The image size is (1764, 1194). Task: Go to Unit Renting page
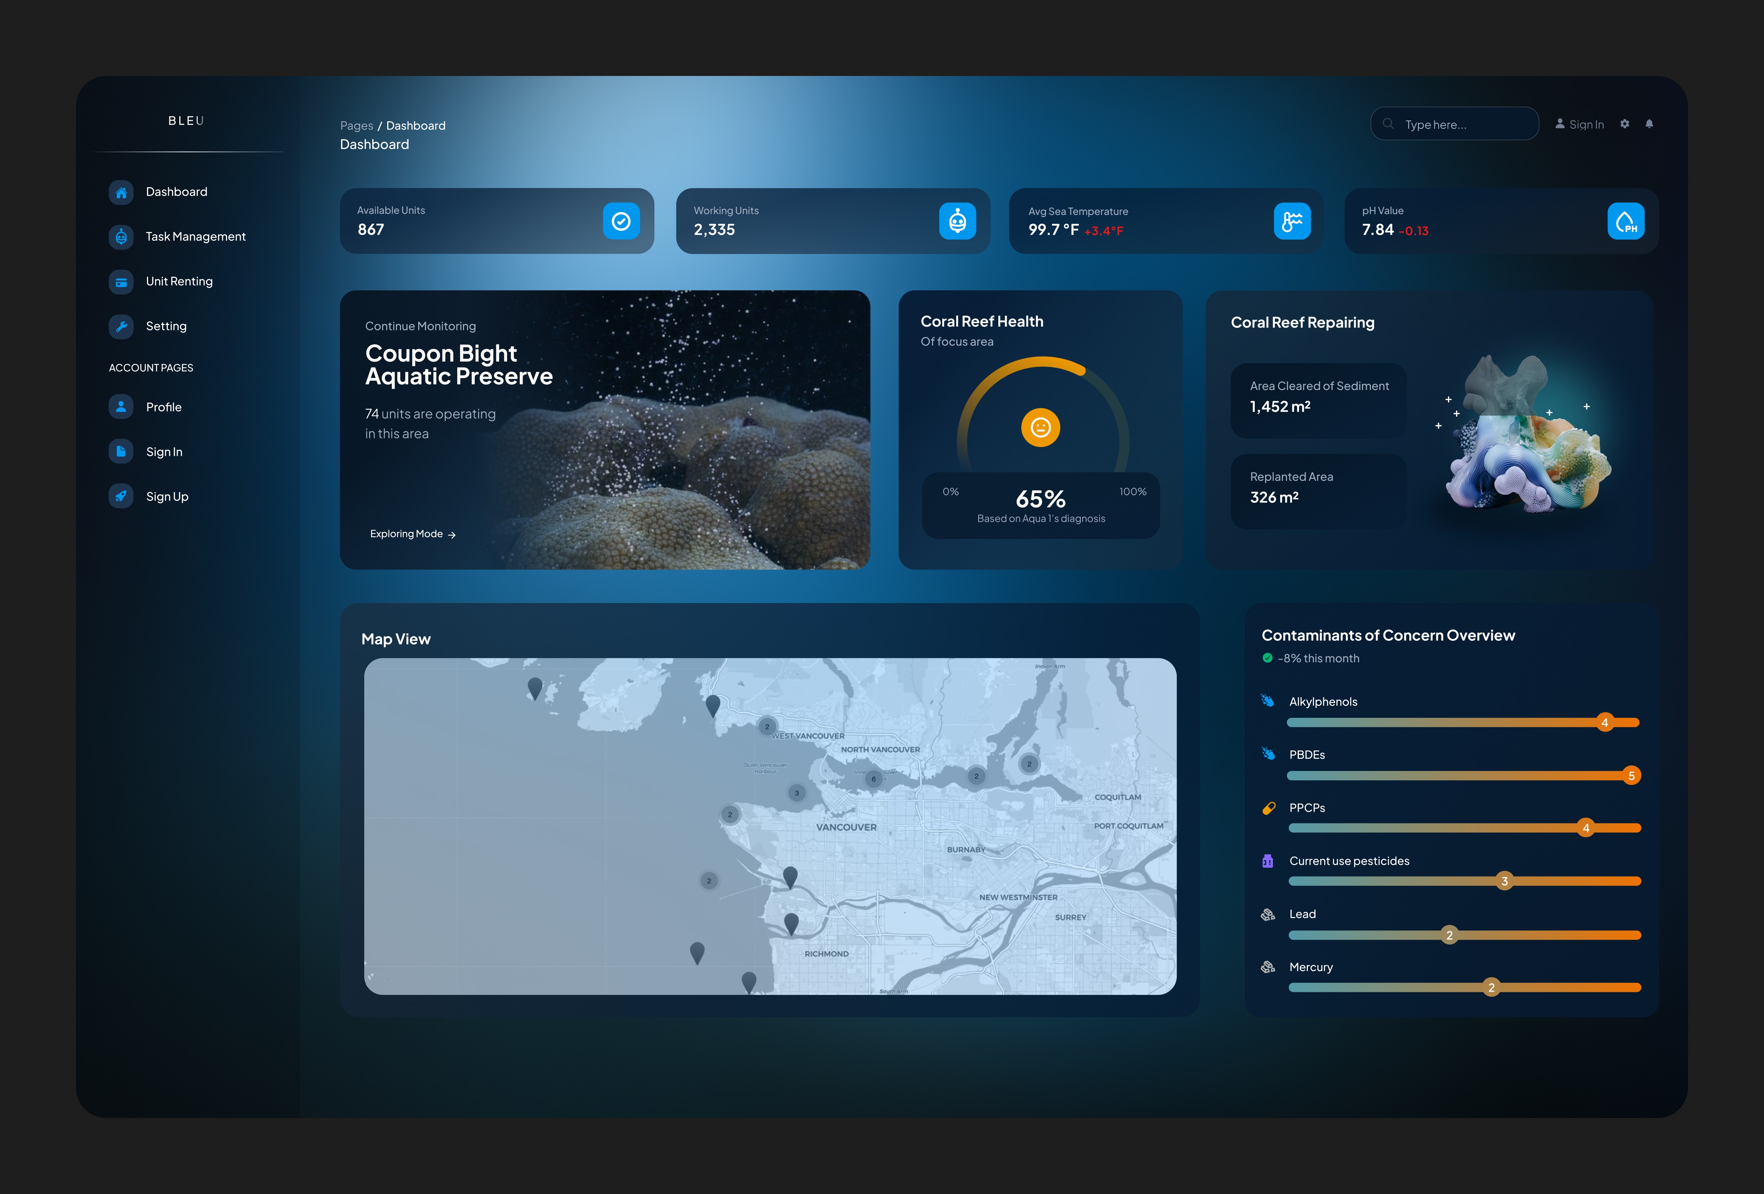tap(179, 282)
